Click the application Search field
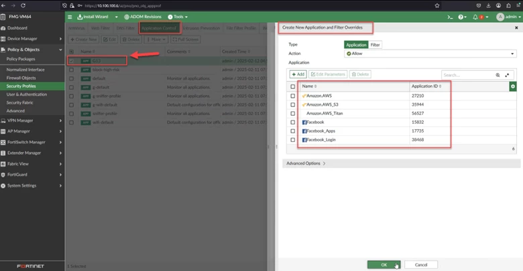Image resolution: width=523 pixels, height=271 pixels. tap(467, 75)
